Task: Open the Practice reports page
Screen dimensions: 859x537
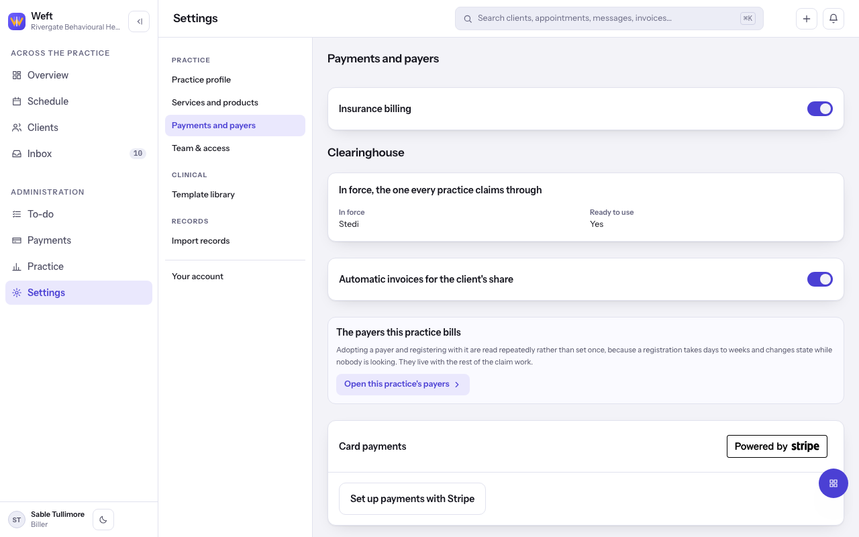Action: tap(79, 266)
